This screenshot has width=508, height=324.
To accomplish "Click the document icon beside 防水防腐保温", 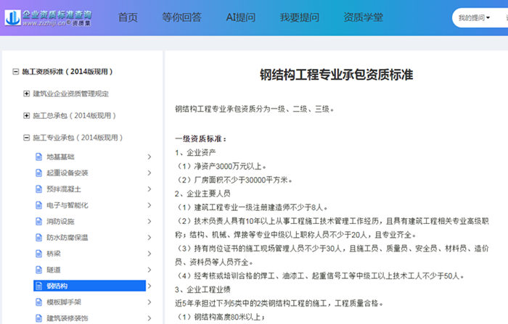I will 39,238.
